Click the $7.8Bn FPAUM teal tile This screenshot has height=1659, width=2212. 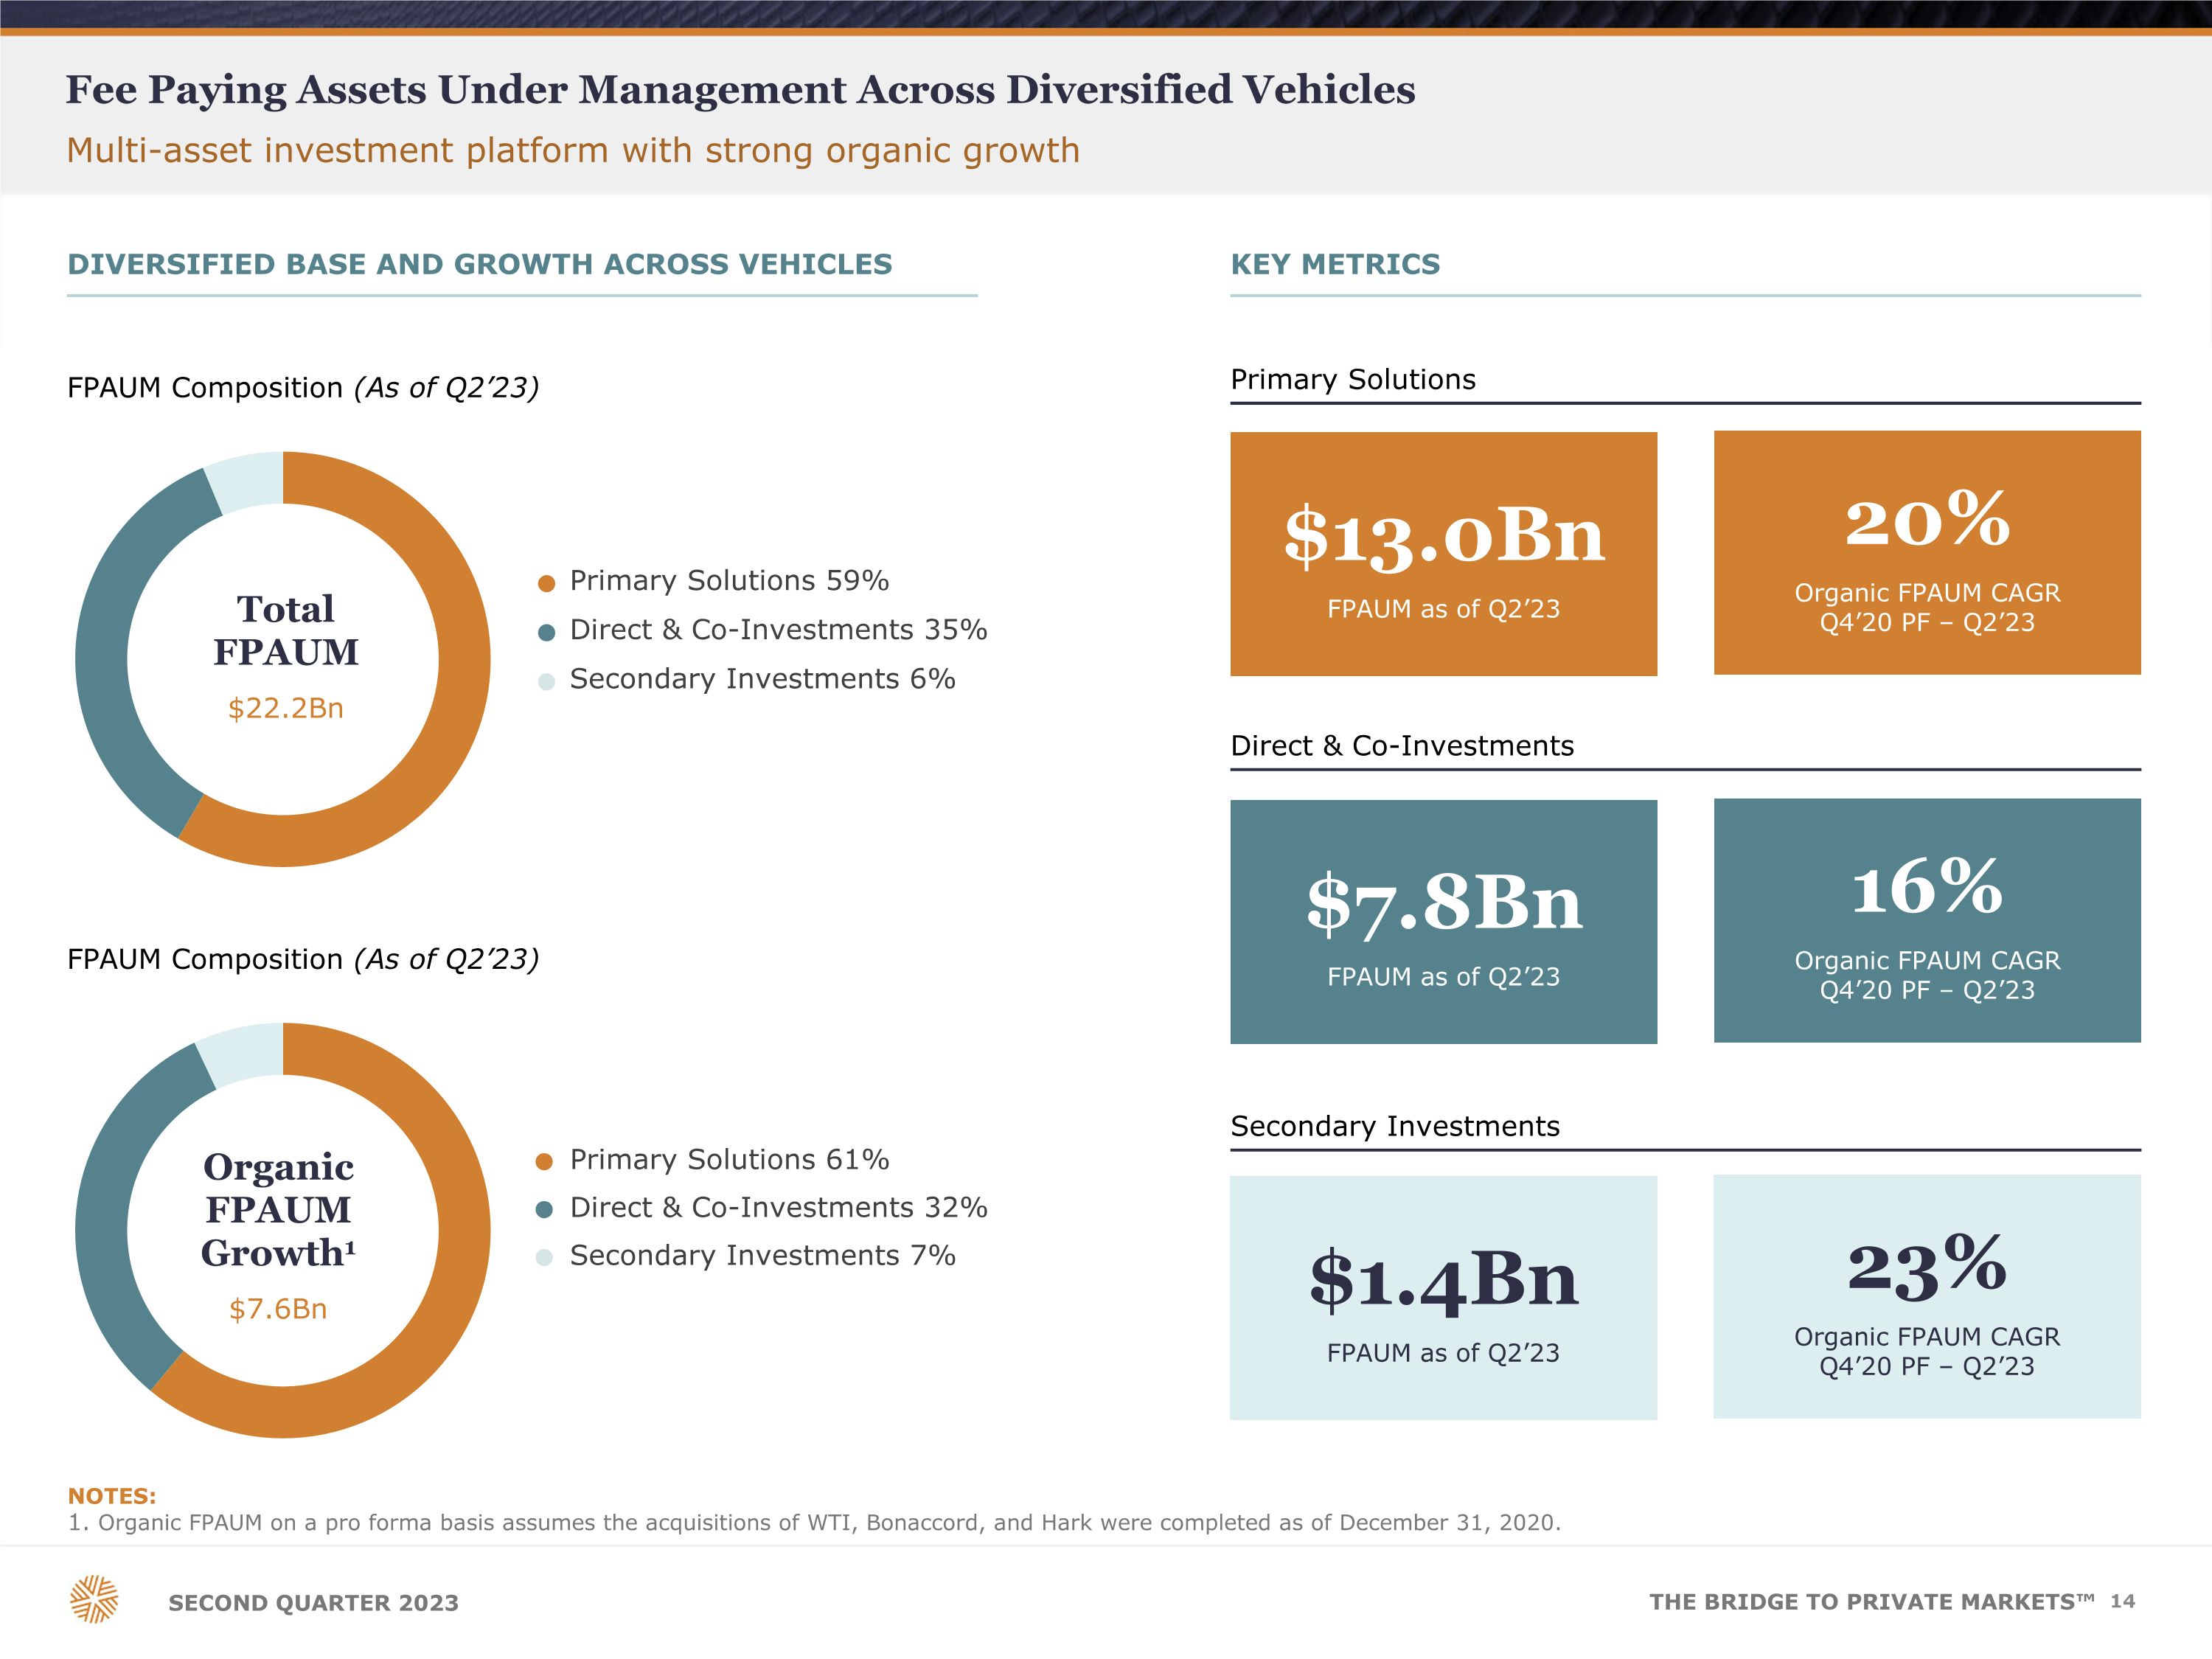pyautogui.click(x=1443, y=921)
